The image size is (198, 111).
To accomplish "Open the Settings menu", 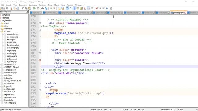I will pyautogui.click(x=42, y=5).
